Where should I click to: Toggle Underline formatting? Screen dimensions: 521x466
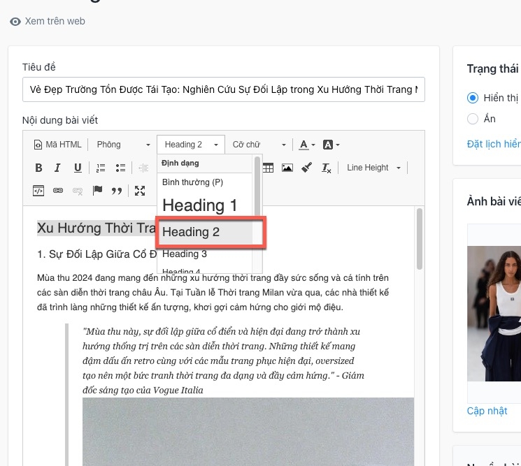click(x=78, y=168)
